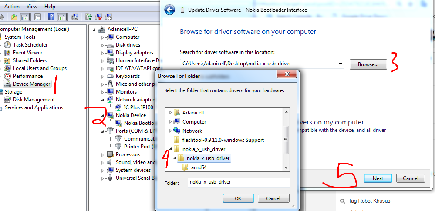The image size is (435, 211).
Task: Select Device Manager in the console tree
Action: pos(32,84)
